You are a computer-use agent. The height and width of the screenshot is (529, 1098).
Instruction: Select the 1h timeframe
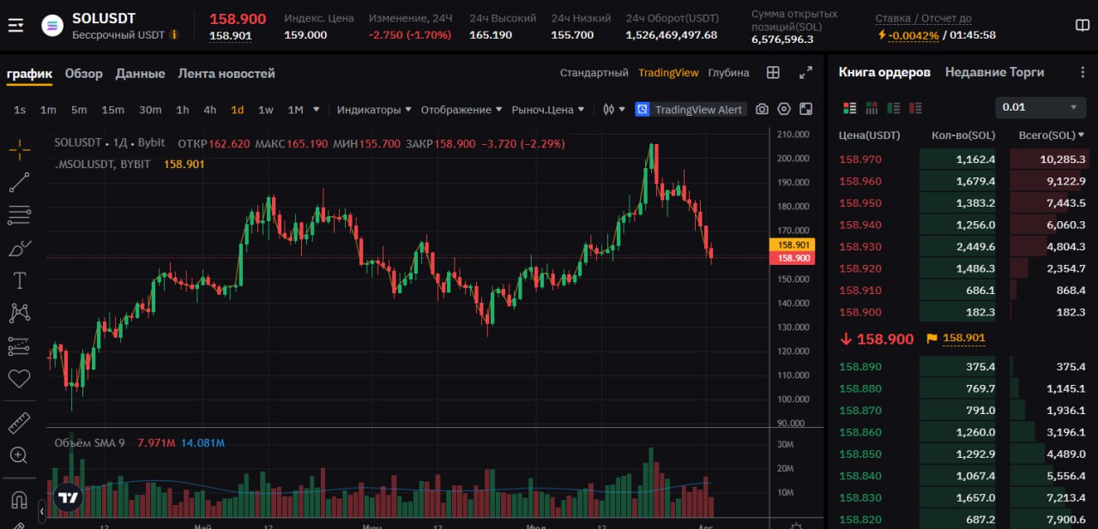click(183, 110)
